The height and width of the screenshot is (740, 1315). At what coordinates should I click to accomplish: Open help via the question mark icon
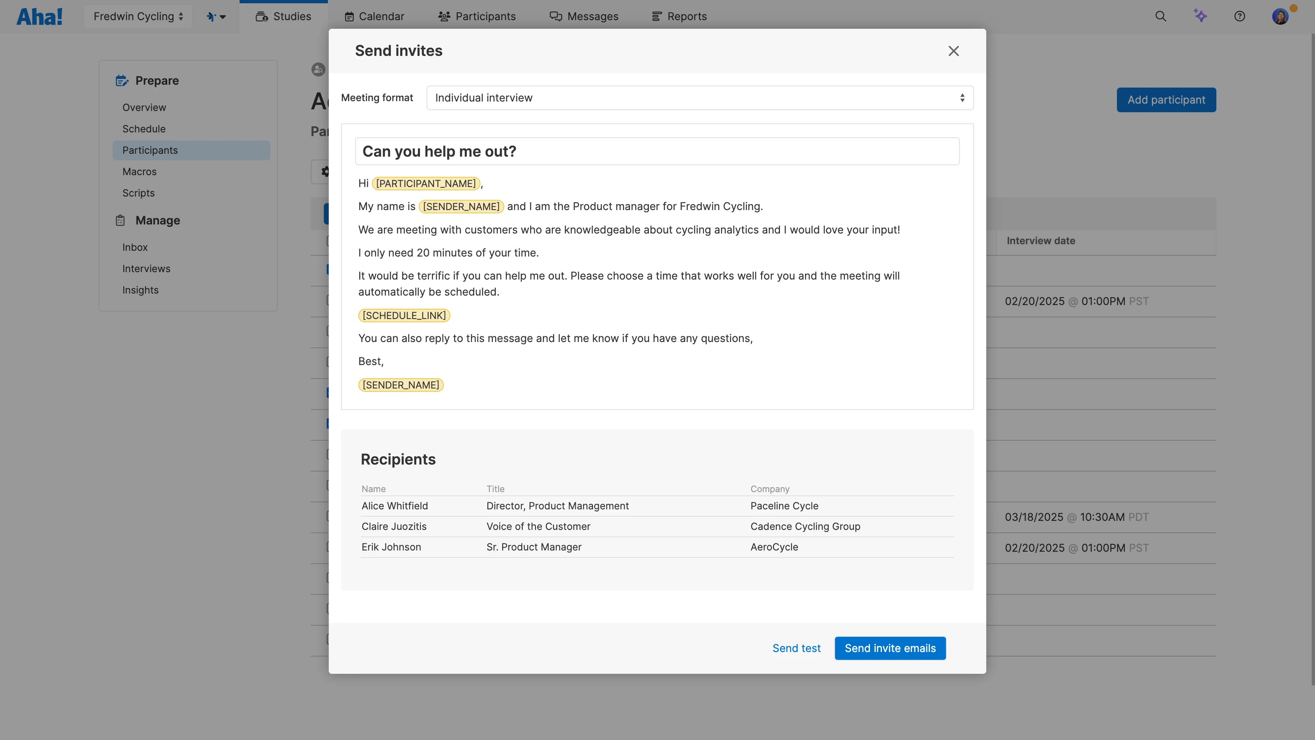pyautogui.click(x=1240, y=16)
